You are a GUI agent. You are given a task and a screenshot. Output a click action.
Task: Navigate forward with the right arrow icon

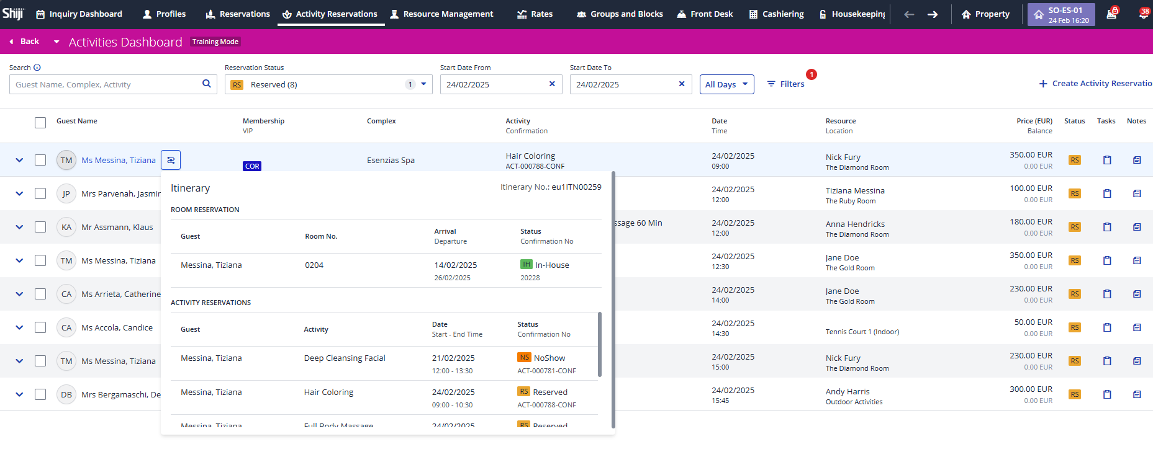tap(932, 14)
